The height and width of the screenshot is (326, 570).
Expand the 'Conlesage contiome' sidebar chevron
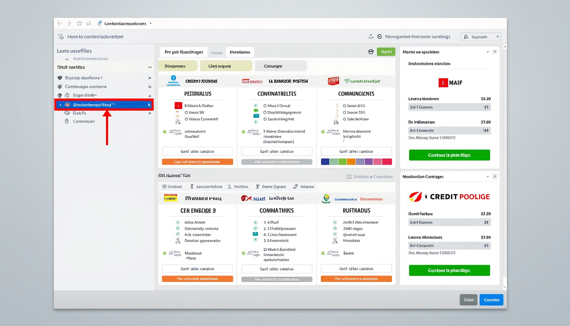[150, 87]
